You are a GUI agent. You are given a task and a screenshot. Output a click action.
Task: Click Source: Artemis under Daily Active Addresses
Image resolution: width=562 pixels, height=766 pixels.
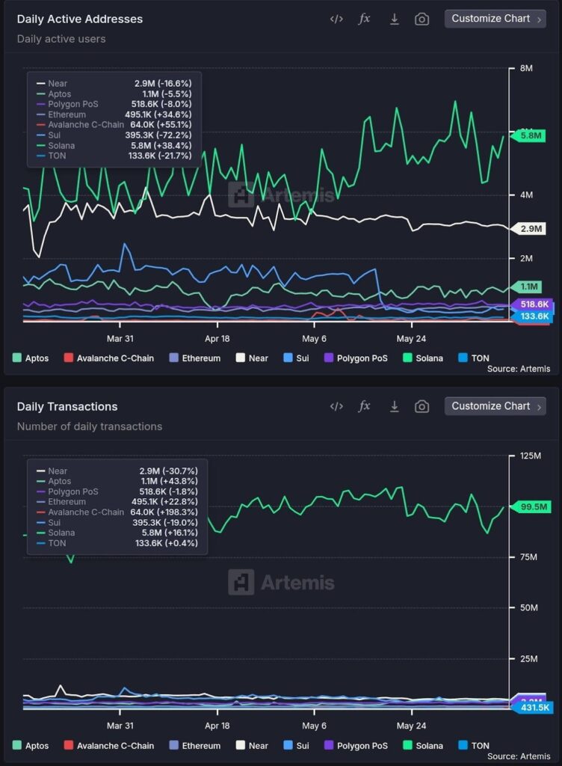518,369
